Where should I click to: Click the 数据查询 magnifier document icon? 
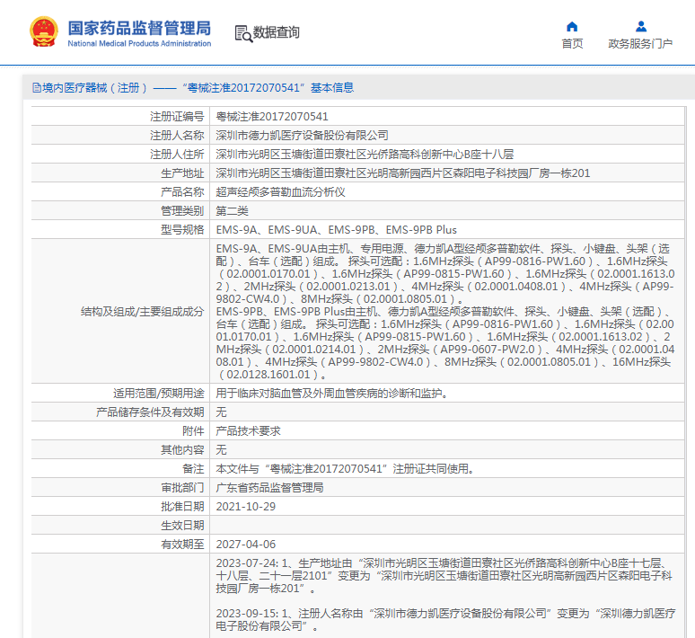click(x=242, y=33)
